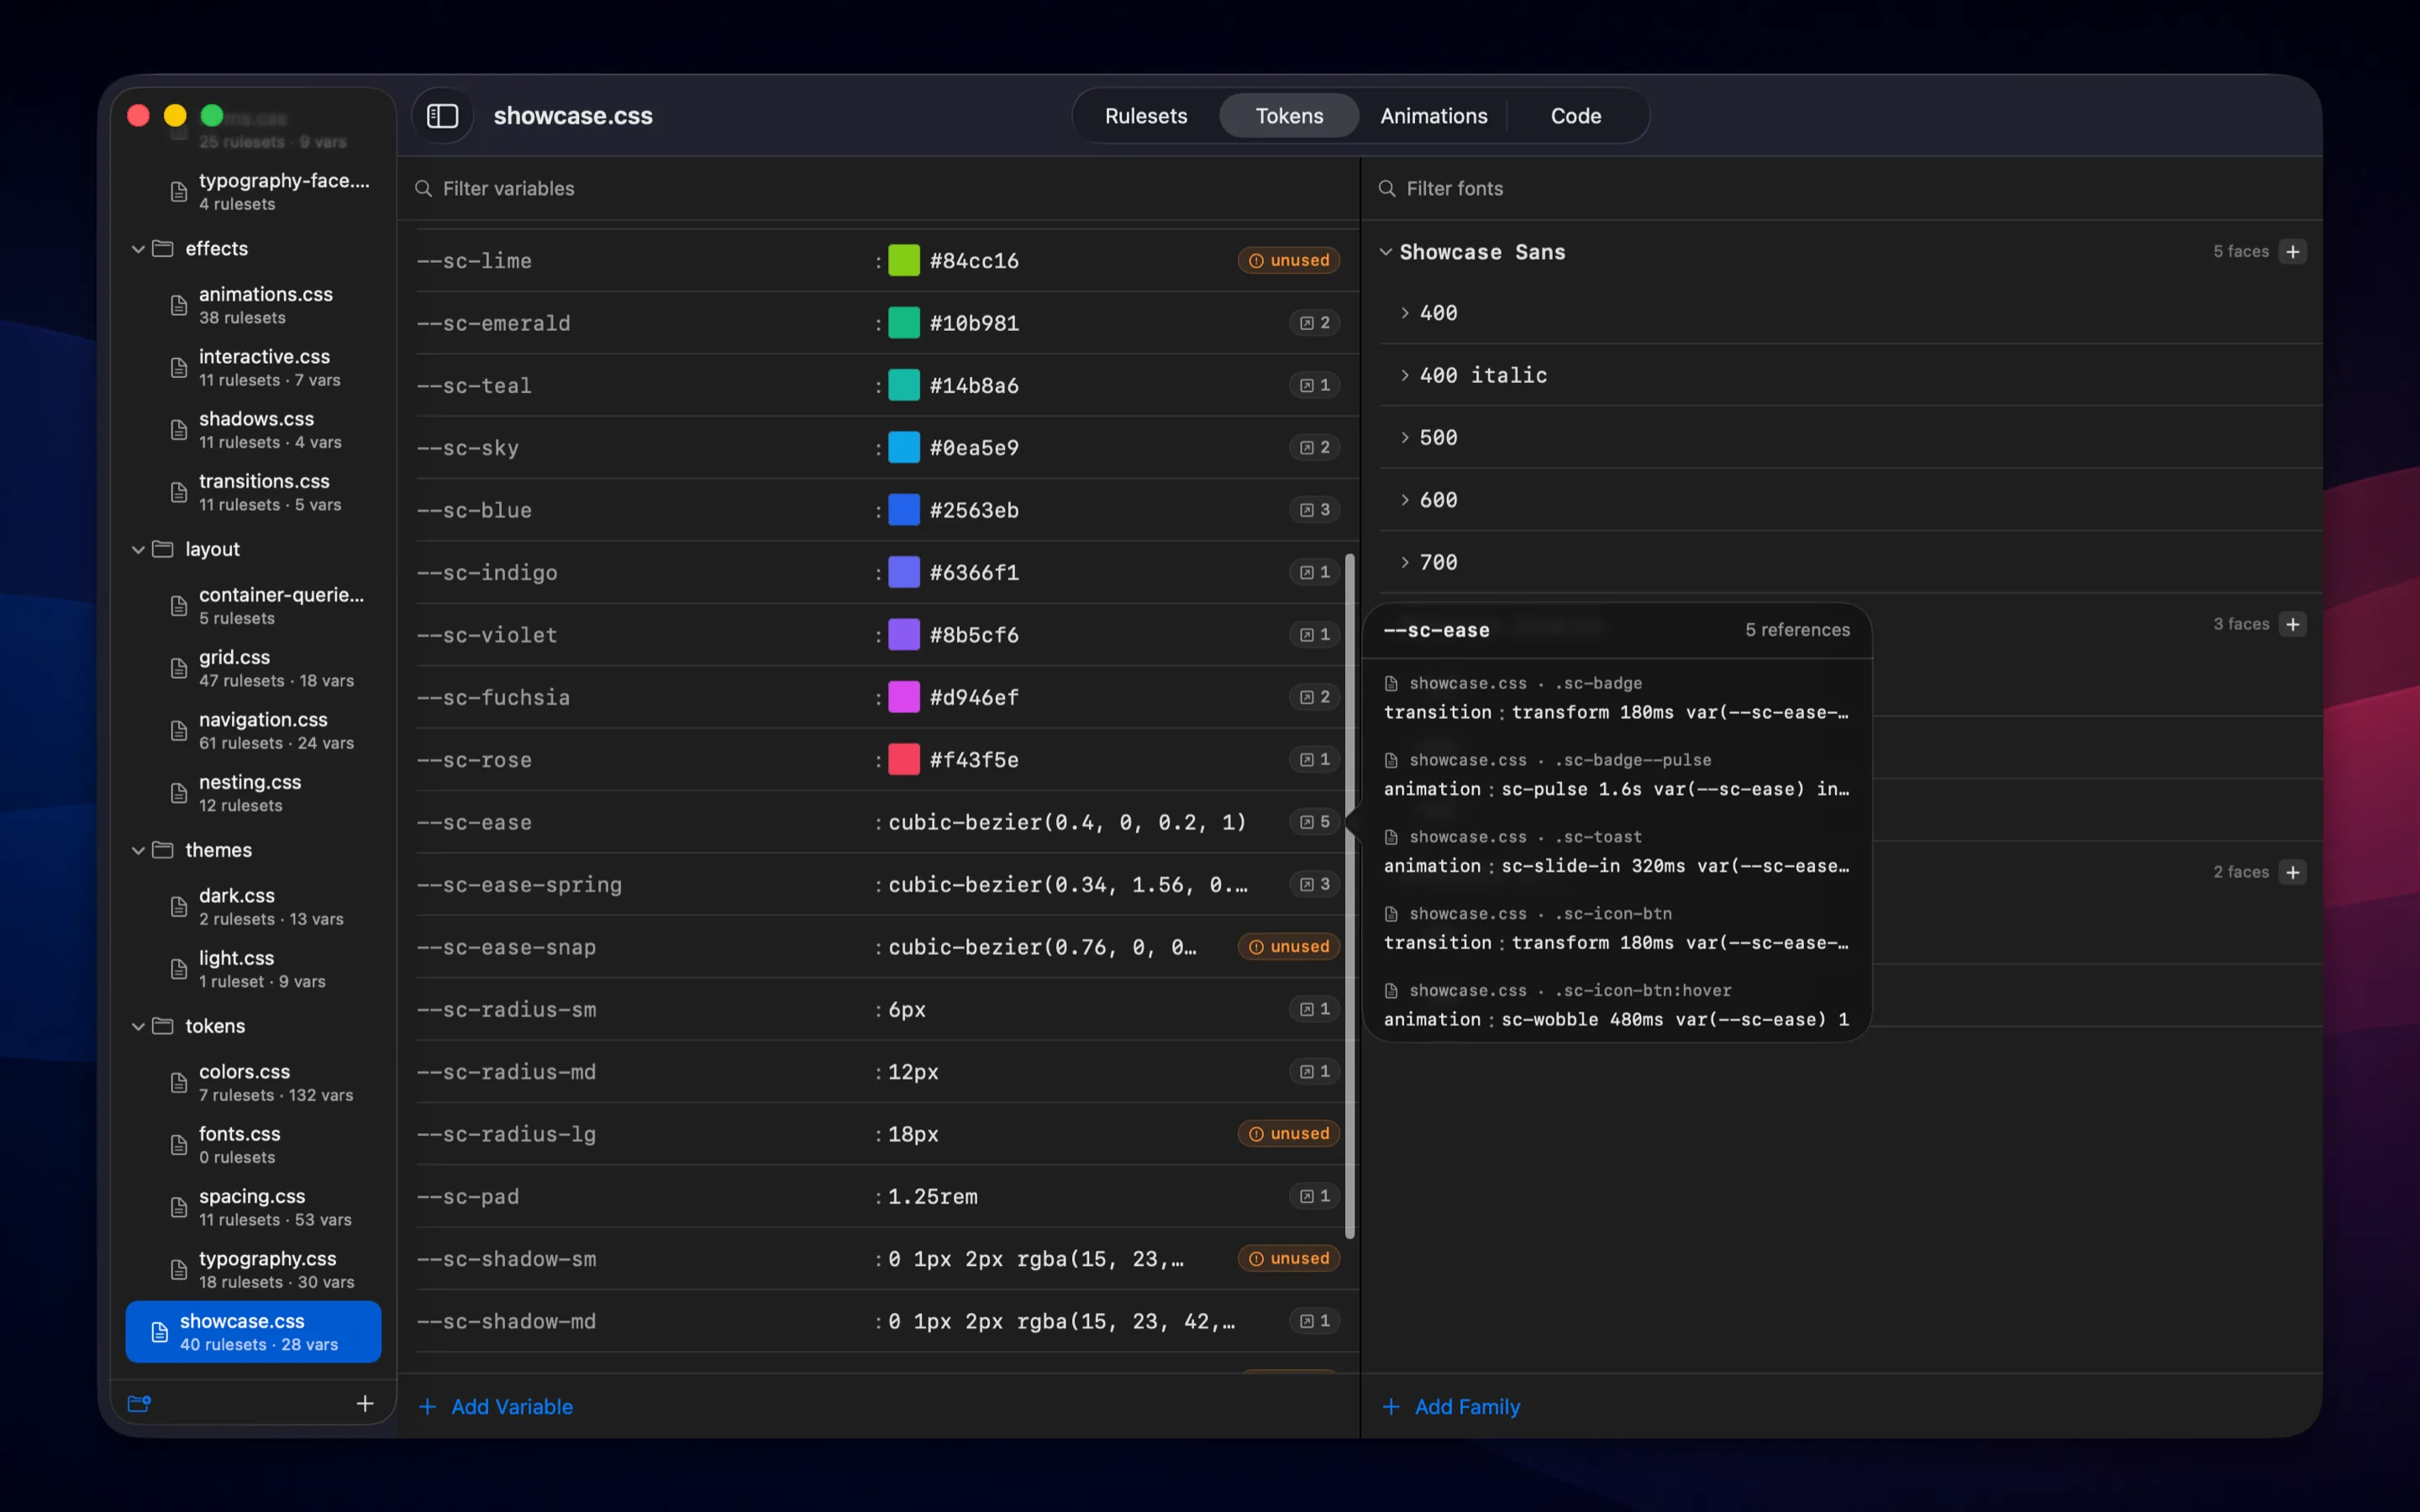Viewport: 2420px width, 1512px height.
Task: Click file icon of .sc-badge reference
Action: coord(1391,683)
